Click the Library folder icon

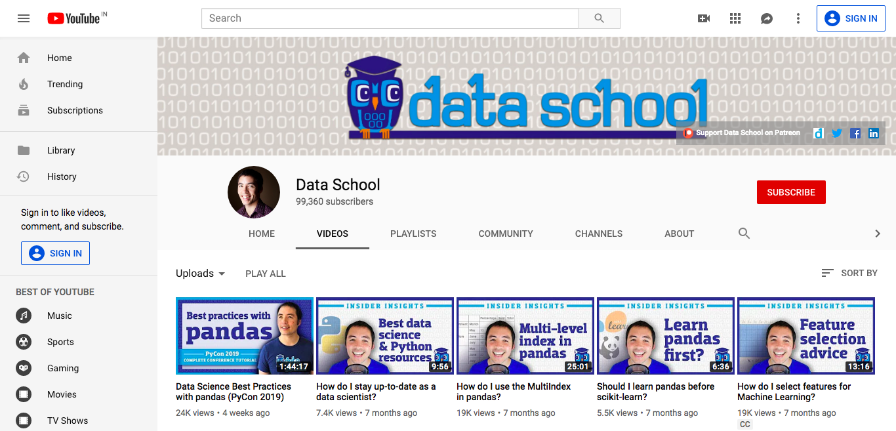click(24, 150)
